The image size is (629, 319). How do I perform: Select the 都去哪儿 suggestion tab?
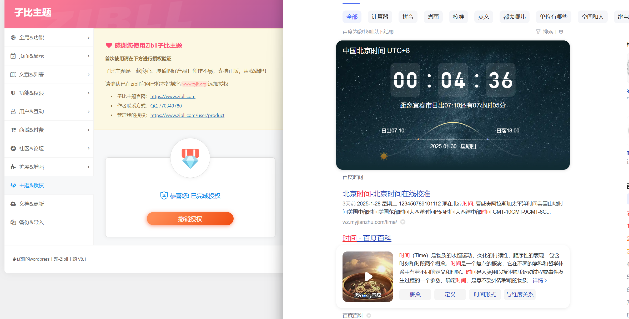[515, 17]
